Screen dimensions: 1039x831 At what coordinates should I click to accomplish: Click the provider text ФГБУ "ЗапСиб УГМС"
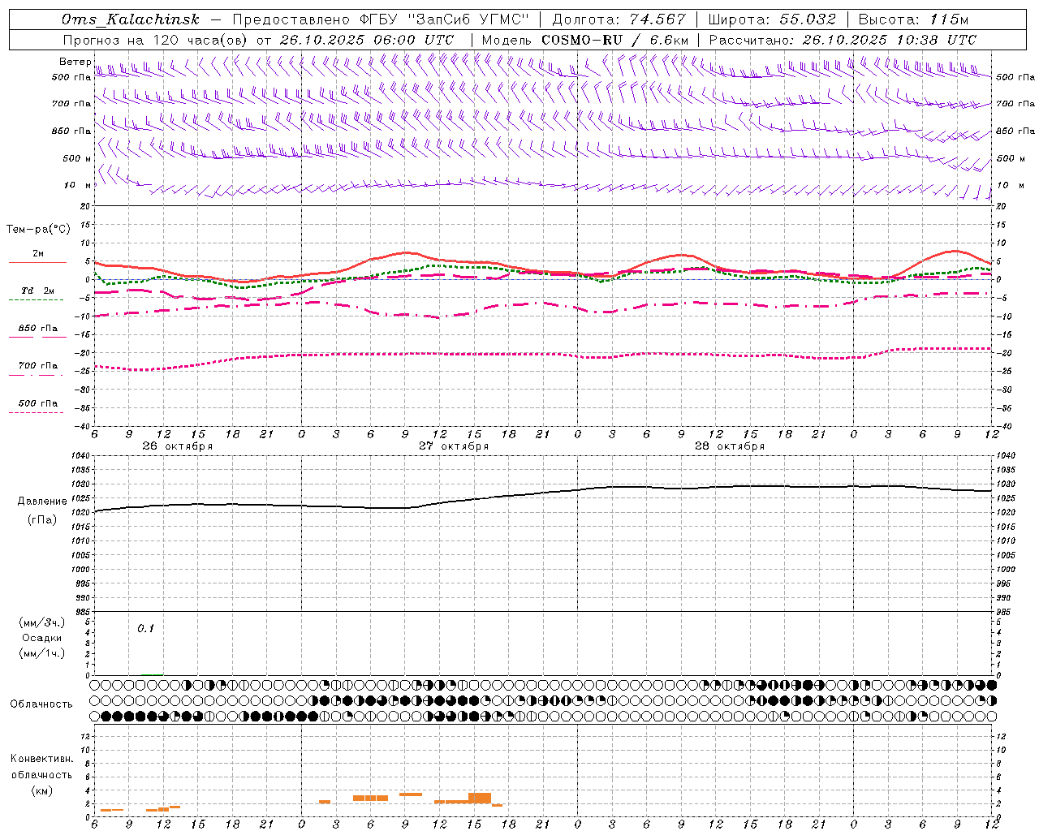click(x=445, y=19)
